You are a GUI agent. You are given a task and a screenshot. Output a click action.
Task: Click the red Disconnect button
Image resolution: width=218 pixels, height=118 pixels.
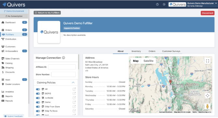(208, 13)
